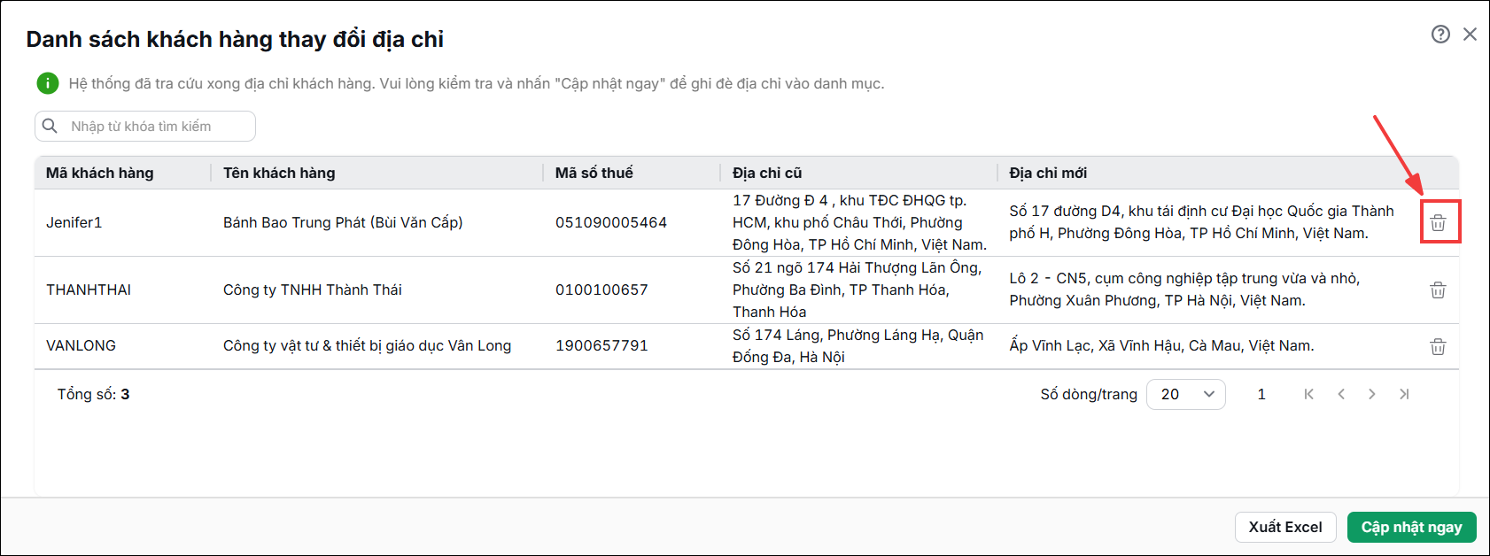Open the rows-per-page dropdown showing 20
This screenshot has height=556, width=1490.
coord(1185,394)
